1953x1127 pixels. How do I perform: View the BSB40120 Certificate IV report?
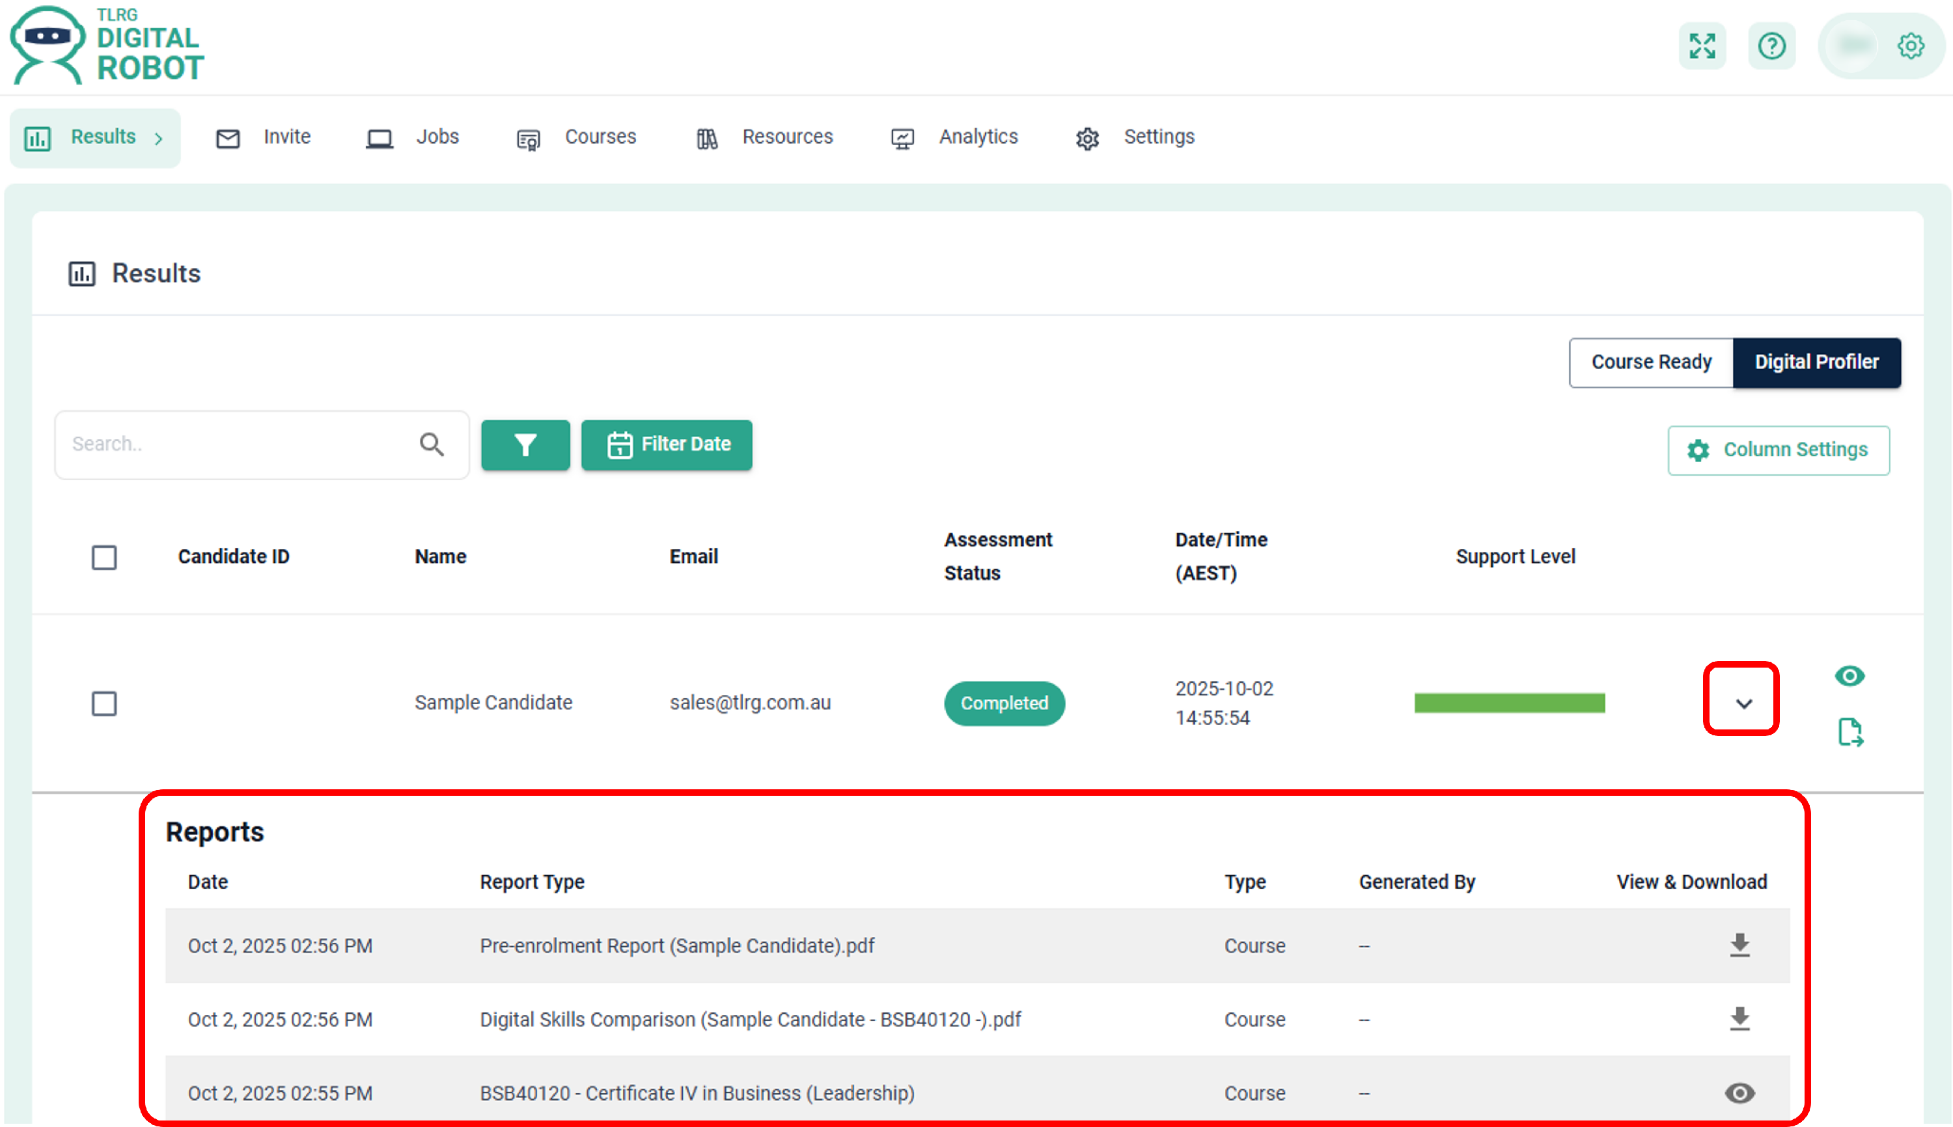pyautogui.click(x=1739, y=1093)
